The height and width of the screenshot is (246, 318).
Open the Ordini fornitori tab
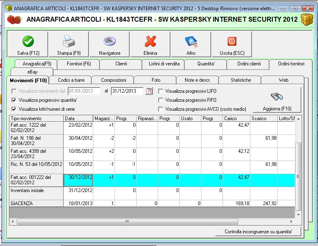[291, 64]
